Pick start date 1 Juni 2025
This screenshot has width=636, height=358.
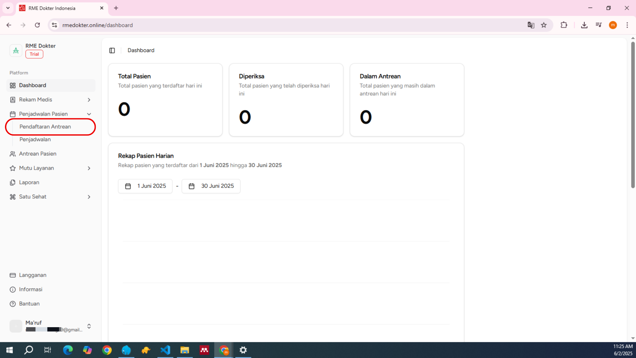(145, 186)
